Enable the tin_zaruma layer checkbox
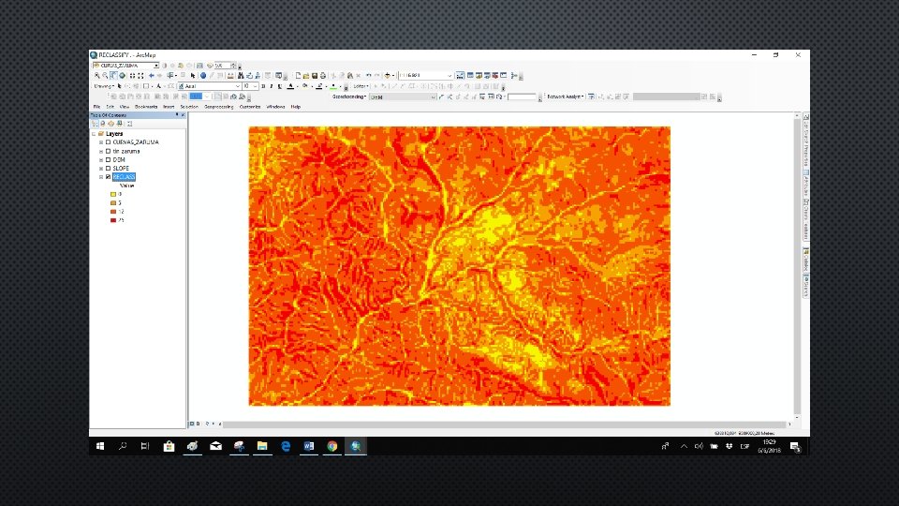The width and height of the screenshot is (899, 506). tap(108, 152)
